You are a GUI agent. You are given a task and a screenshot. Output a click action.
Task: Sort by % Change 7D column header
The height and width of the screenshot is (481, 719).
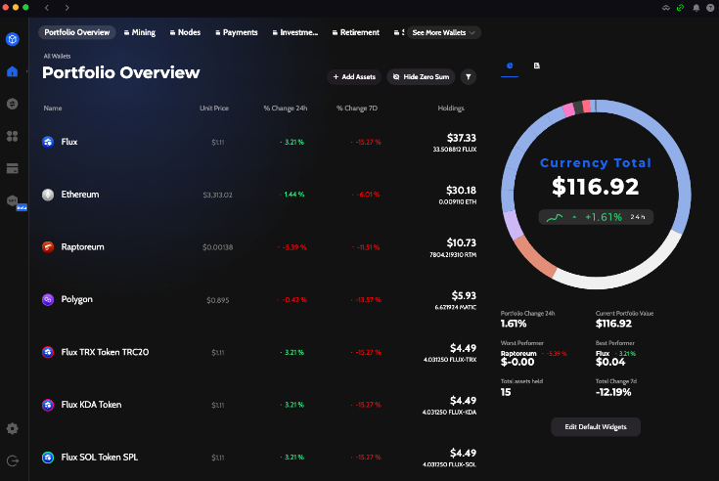(357, 109)
